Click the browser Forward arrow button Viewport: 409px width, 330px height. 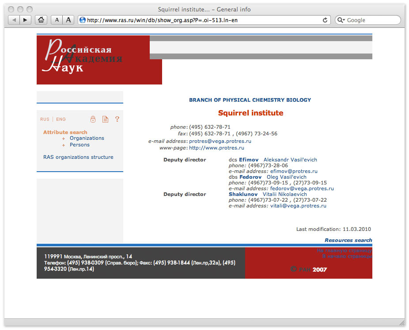[25, 20]
